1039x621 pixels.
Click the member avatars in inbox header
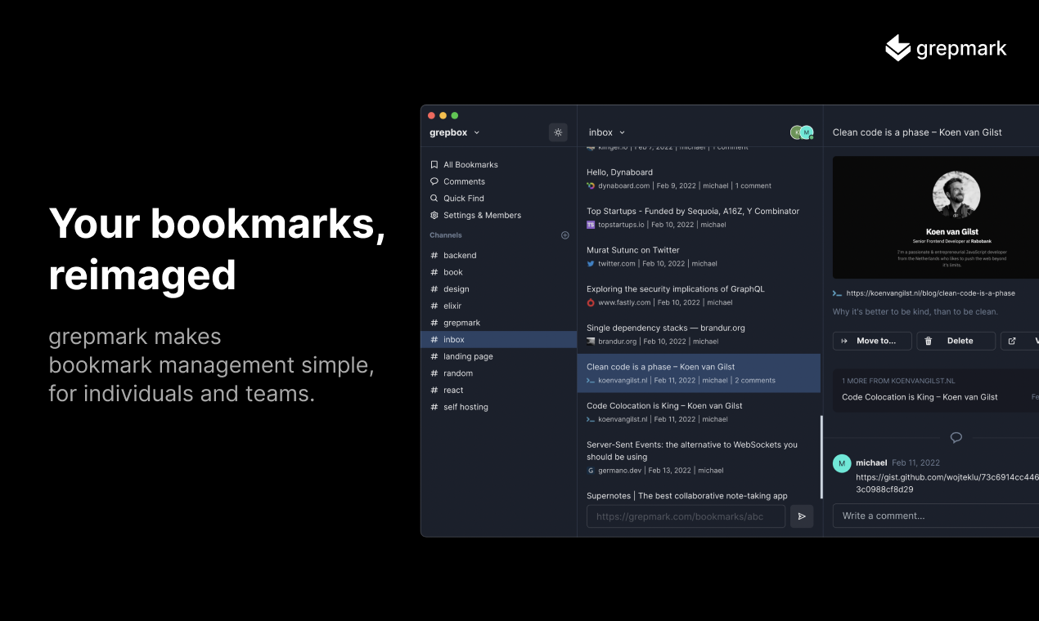802,132
